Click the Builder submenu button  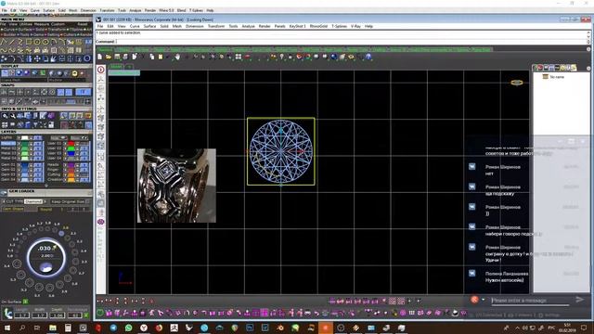point(9,34)
